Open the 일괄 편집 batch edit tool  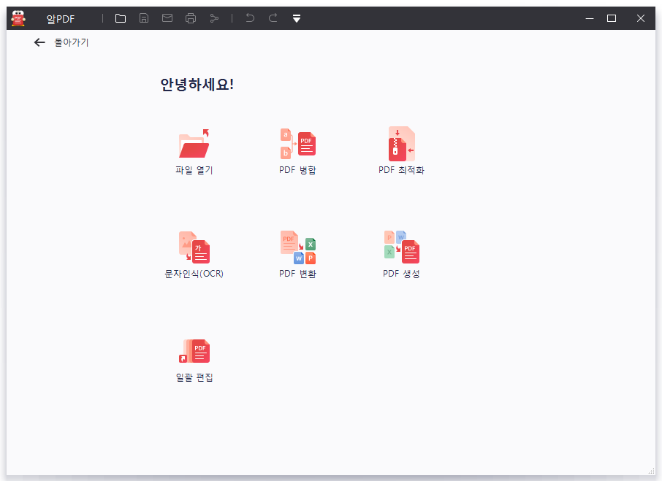point(194,351)
